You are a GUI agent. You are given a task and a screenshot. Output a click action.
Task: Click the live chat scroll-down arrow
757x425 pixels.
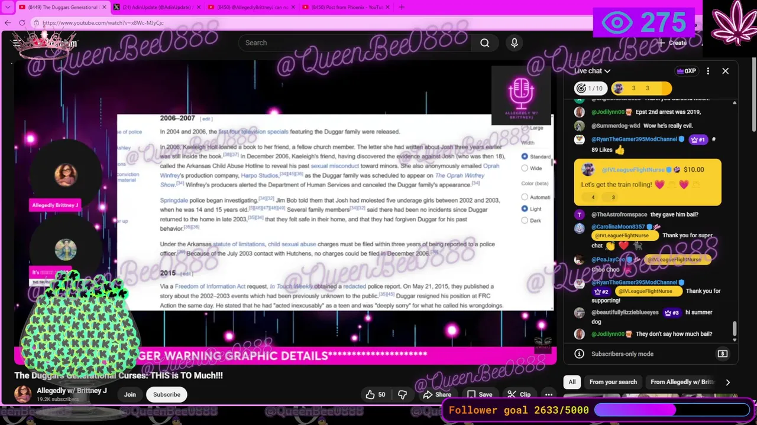(735, 340)
